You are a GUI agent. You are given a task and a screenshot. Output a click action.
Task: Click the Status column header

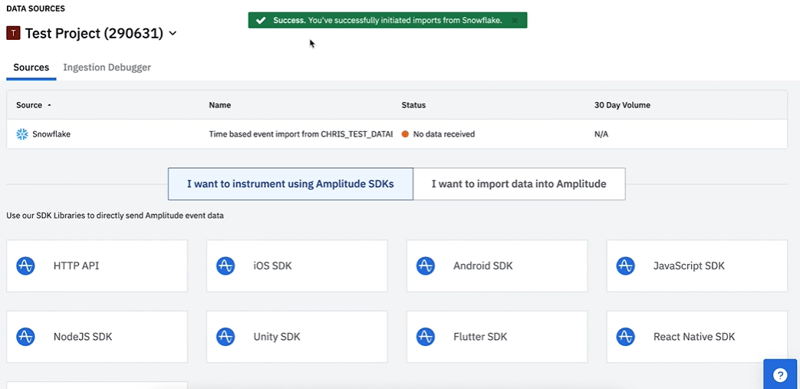[413, 105]
